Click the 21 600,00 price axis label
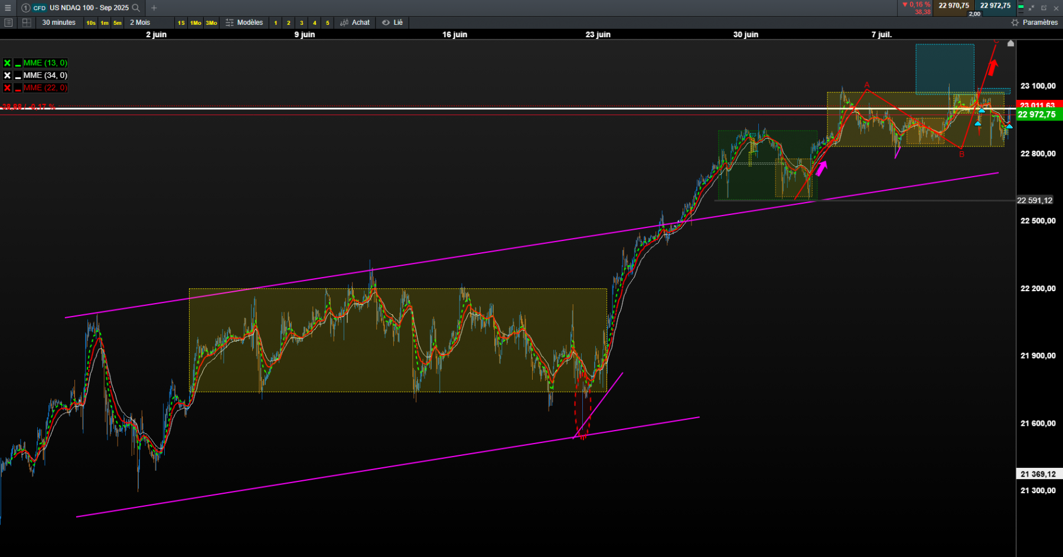Image resolution: width=1063 pixels, height=557 pixels. [1038, 423]
